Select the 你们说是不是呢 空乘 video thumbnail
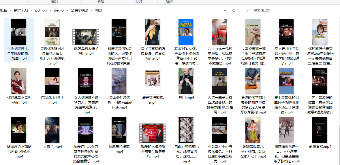This screenshot has width=340, height=165. 19,81
